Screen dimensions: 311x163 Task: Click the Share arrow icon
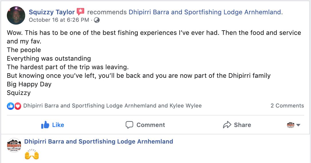click(x=227, y=125)
